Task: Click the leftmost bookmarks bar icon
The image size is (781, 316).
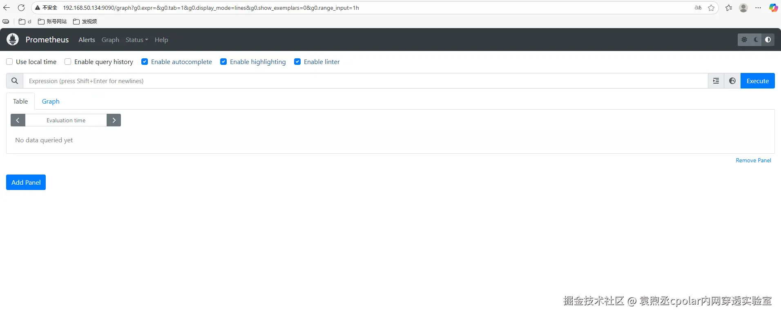Action: [6, 22]
